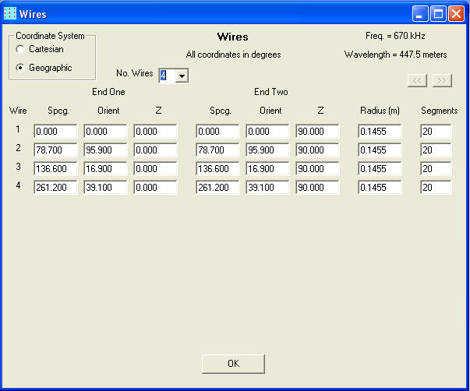Viewport: 470px width, 391px height.
Task: Edit wire 2 Radius field
Action: coord(380,150)
